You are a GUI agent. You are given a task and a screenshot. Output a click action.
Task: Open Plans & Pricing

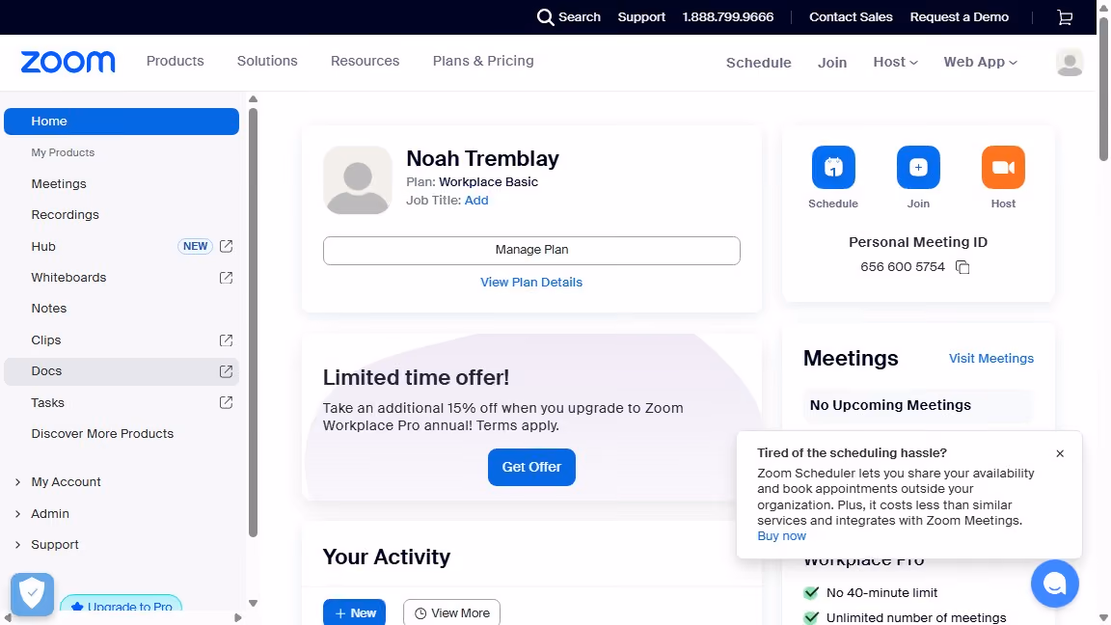click(x=483, y=61)
